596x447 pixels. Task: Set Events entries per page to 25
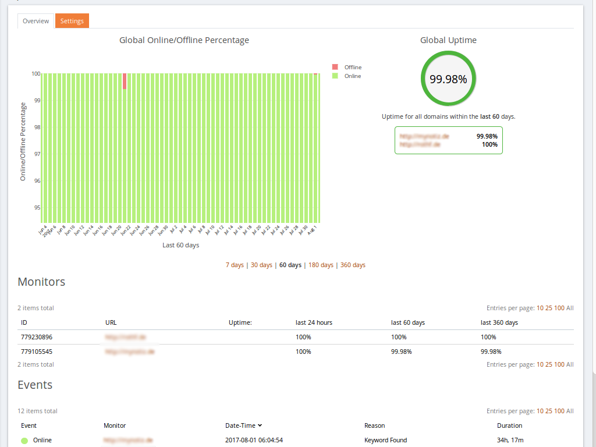pyautogui.click(x=549, y=411)
